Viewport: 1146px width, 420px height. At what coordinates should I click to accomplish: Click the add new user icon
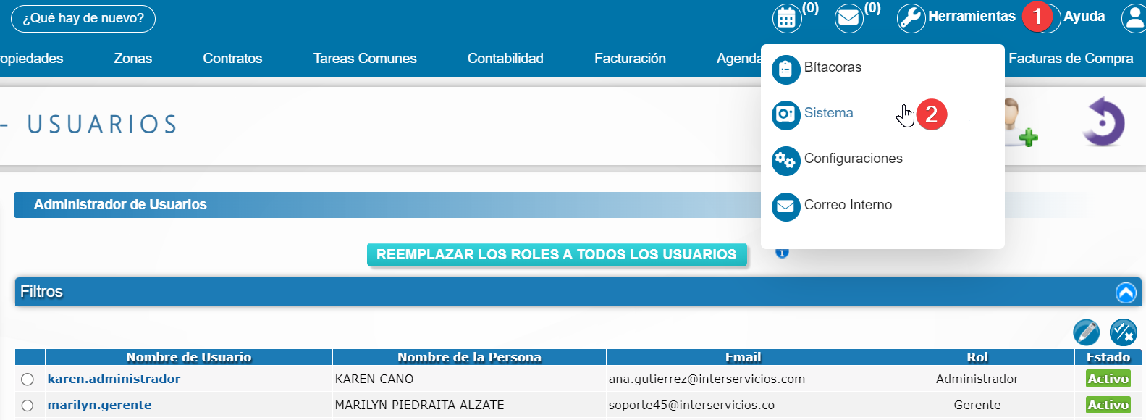(x=1019, y=125)
